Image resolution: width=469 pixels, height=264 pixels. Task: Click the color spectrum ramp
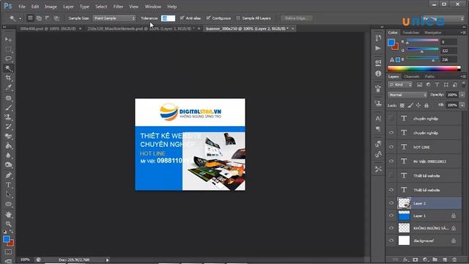click(x=424, y=69)
